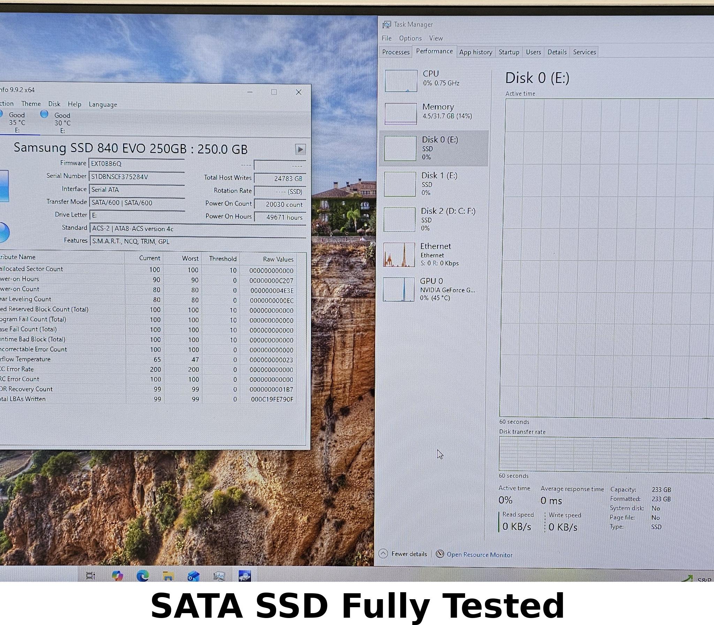Image resolution: width=714 pixels, height=625 pixels.
Task: Click Power On Hours 49671 value
Action: click(x=280, y=217)
